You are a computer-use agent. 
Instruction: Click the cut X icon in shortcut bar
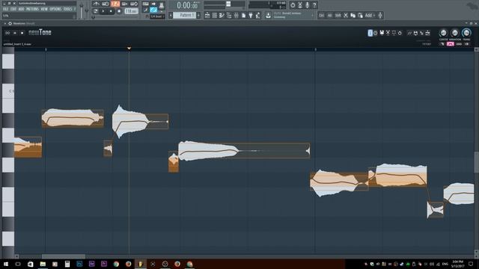(346, 15)
